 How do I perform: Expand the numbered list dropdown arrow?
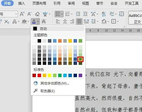click(x=72, y=14)
